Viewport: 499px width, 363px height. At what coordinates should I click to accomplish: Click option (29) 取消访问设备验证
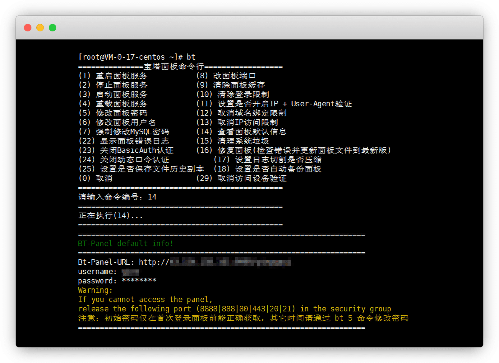pyautogui.click(x=241, y=178)
